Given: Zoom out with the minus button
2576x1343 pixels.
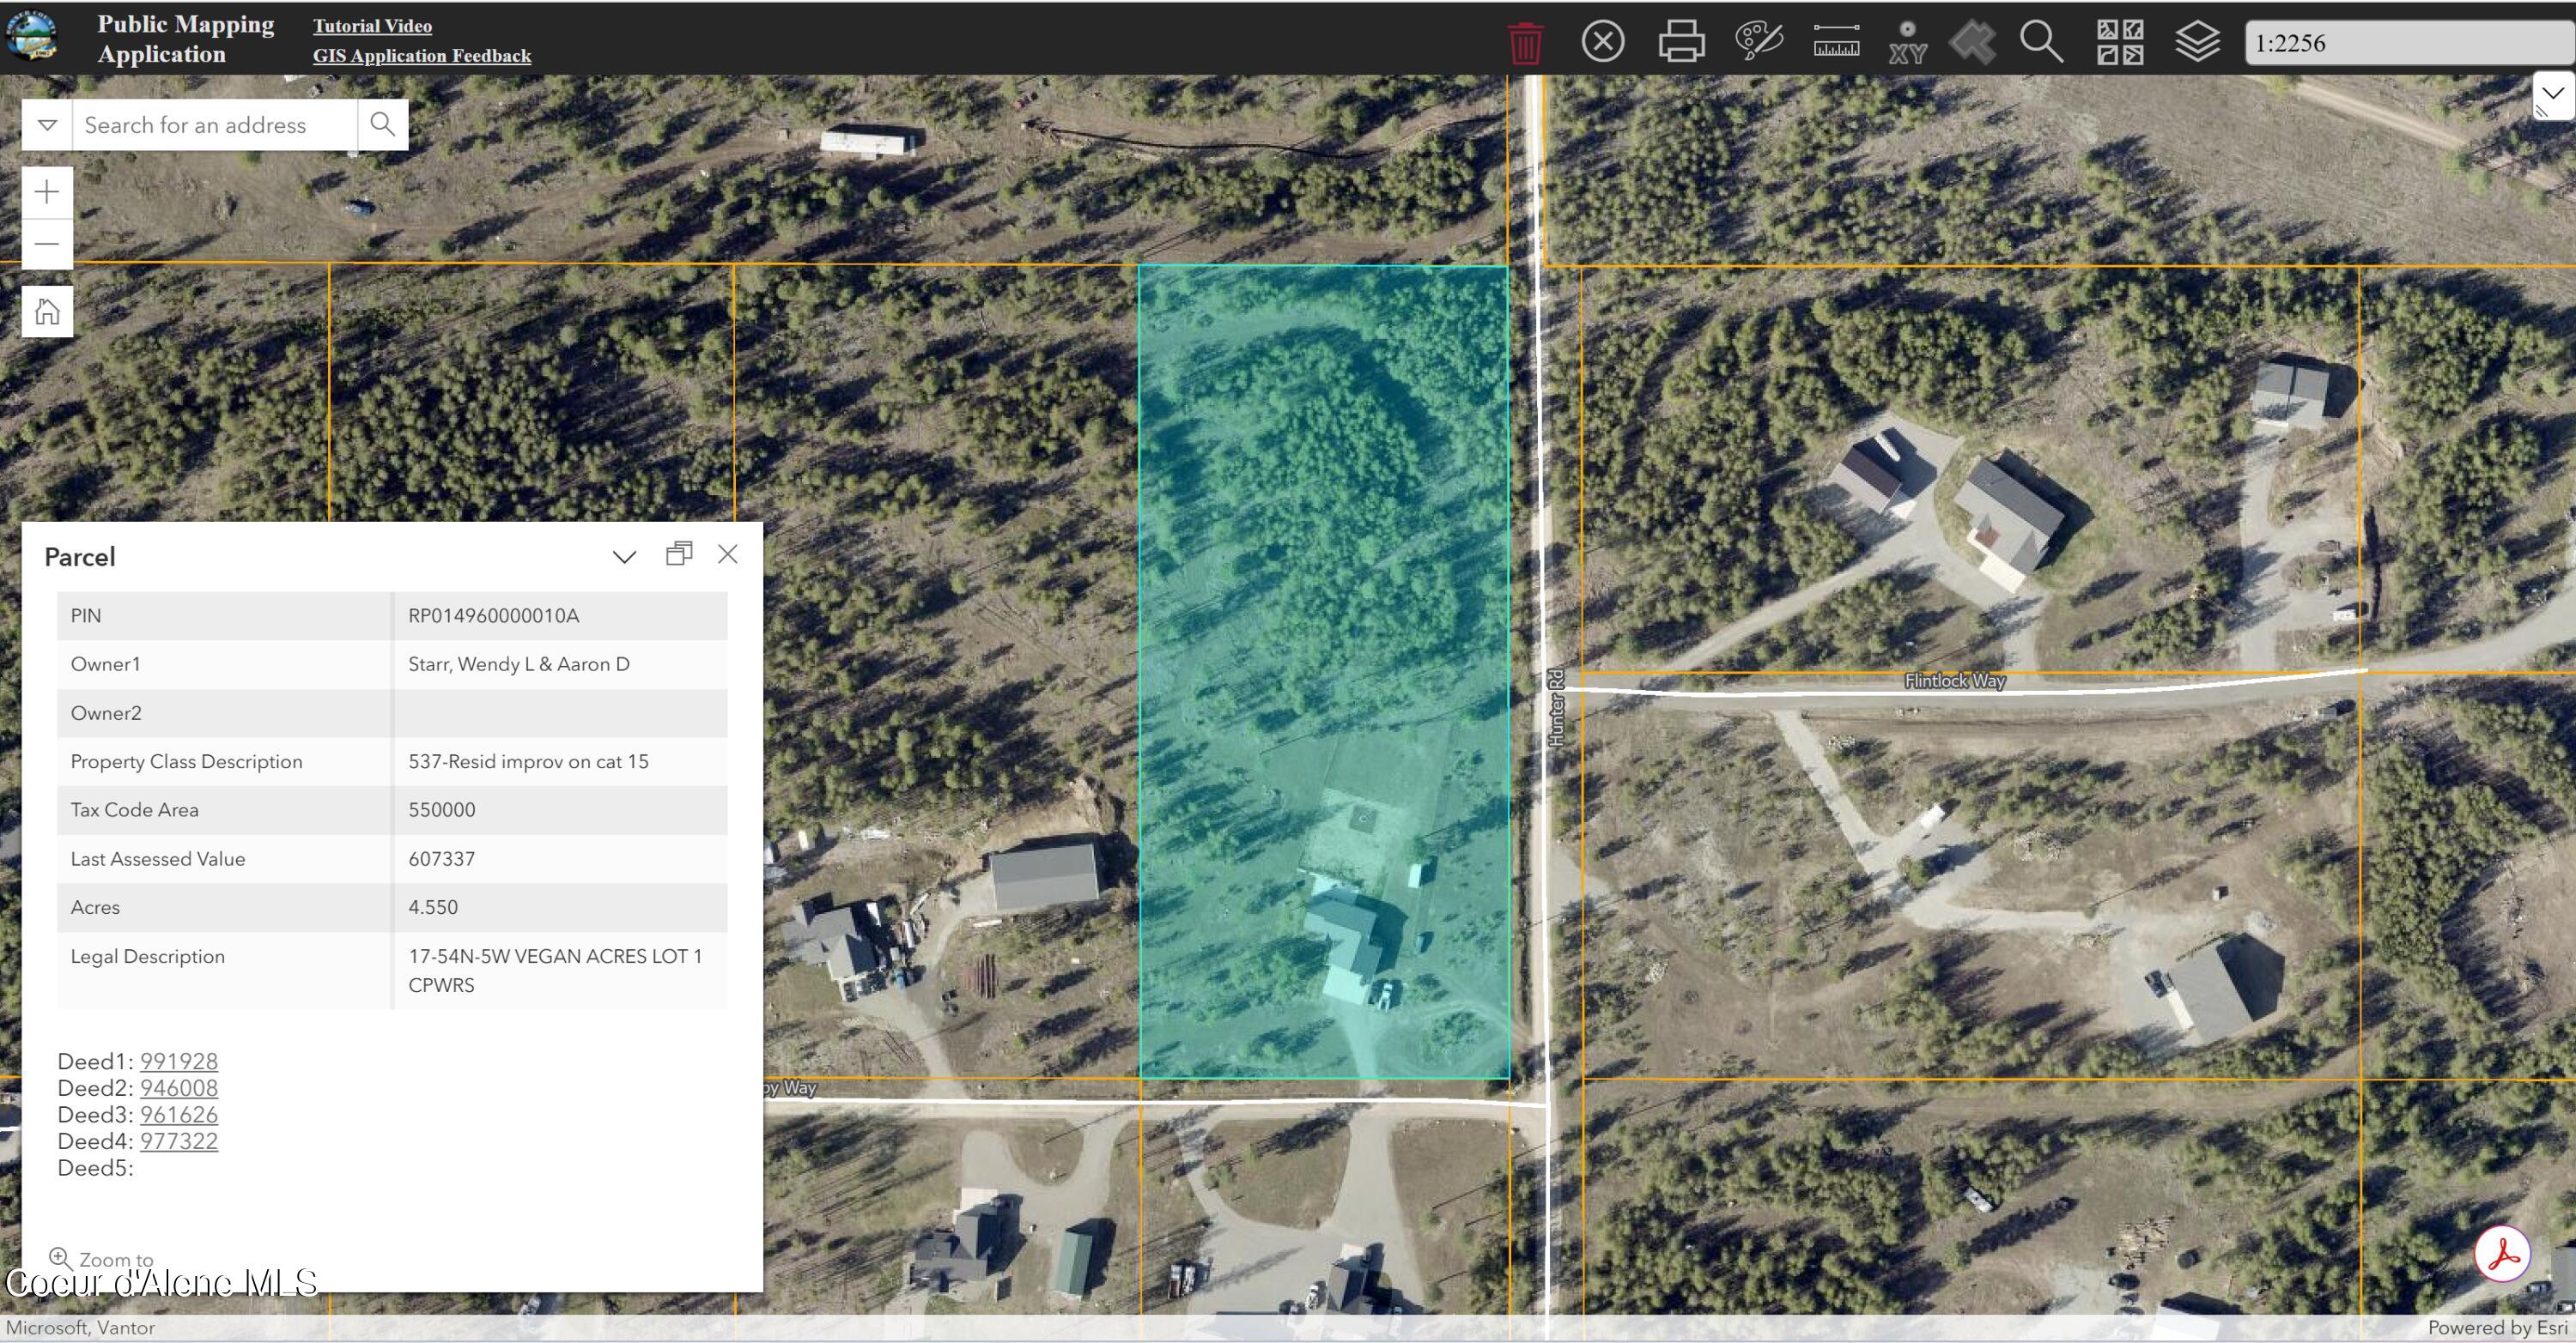Looking at the screenshot, I should pyautogui.click(x=47, y=244).
